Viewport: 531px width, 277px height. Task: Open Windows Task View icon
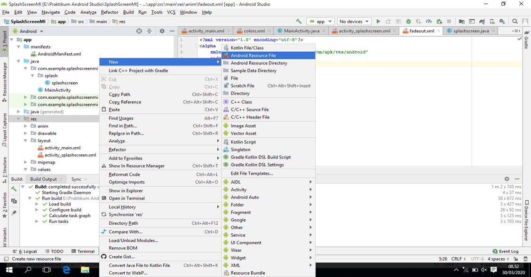(x=47, y=270)
